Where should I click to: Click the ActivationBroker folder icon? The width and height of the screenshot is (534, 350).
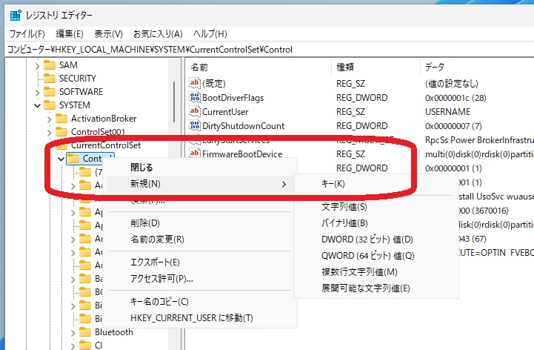point(61,119)
